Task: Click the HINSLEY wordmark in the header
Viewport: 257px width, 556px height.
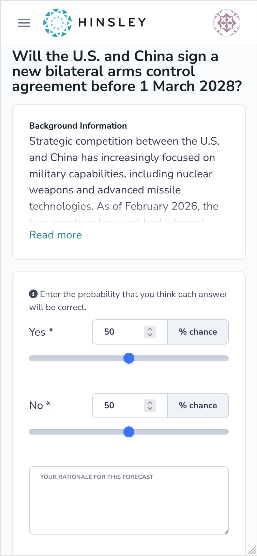Action: click(111, 23)
